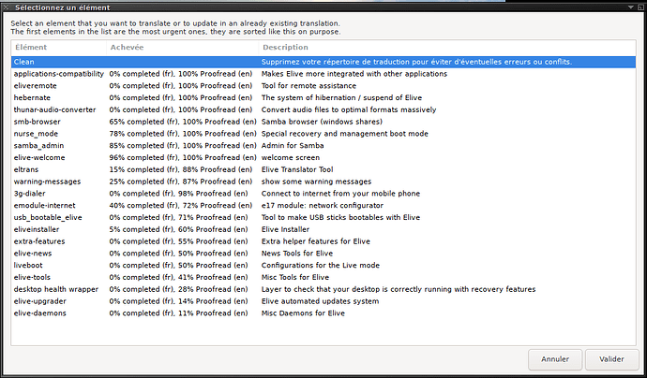Click the Valider button
647x378 pixels.
pos(611,359)
